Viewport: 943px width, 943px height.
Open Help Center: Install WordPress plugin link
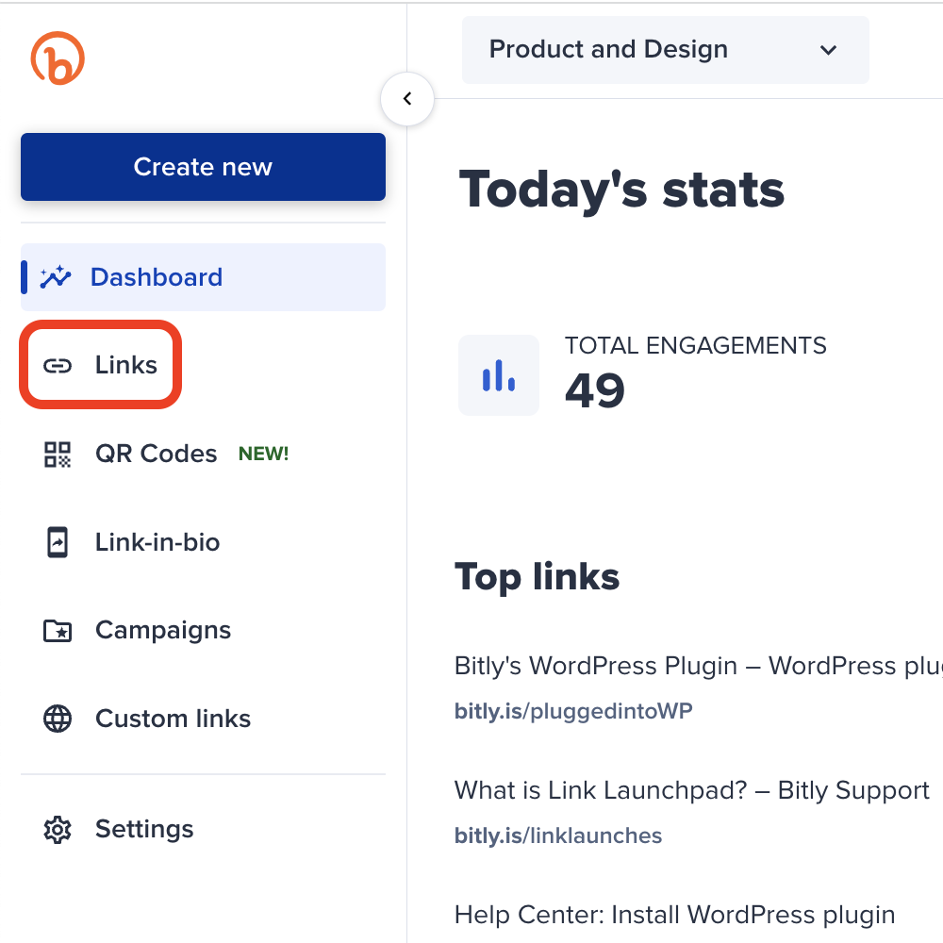(x=675, y=916)
